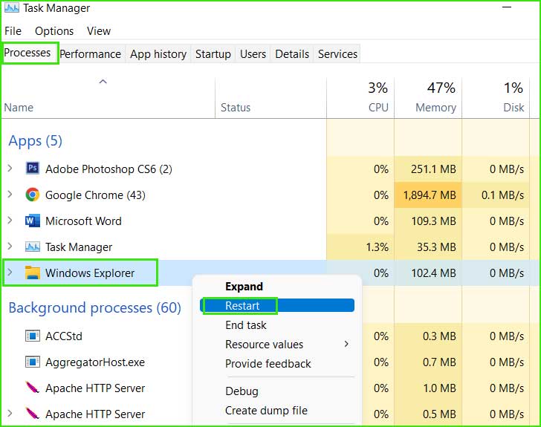Image resolution: width=541 pixels, height=427 pixels.
Task: Click the first Apache HTTP Server feather icon
Action: pyautogui.click(x=33, y=388)
